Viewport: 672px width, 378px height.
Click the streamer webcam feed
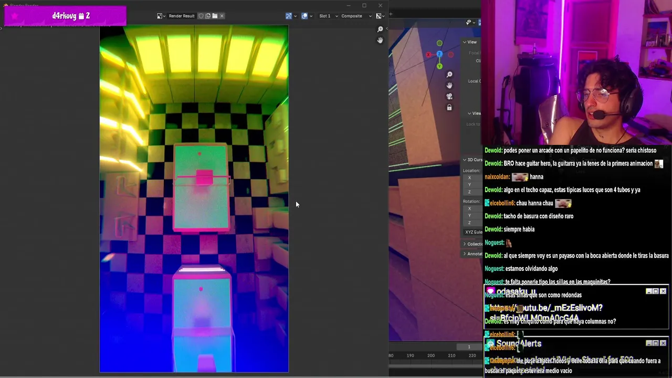click(x=577, y=72)
